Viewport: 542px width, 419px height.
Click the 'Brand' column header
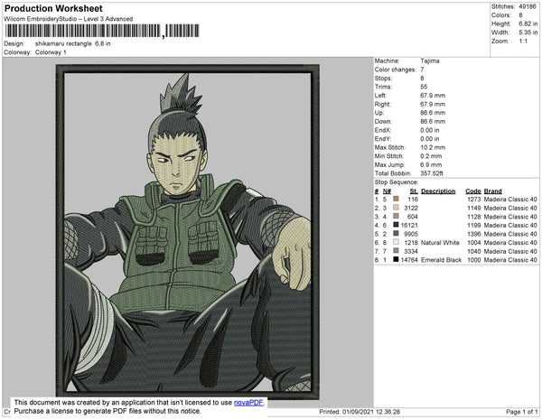click(492, 191)
